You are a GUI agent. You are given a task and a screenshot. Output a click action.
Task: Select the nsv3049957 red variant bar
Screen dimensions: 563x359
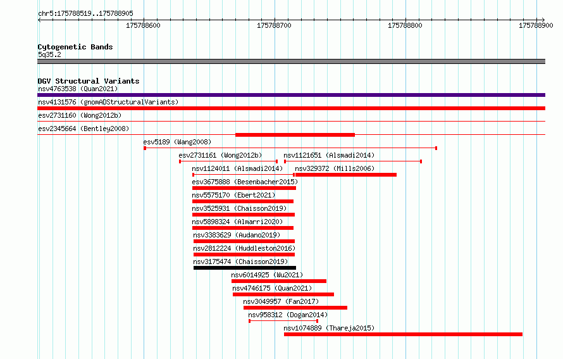[295, 308]
